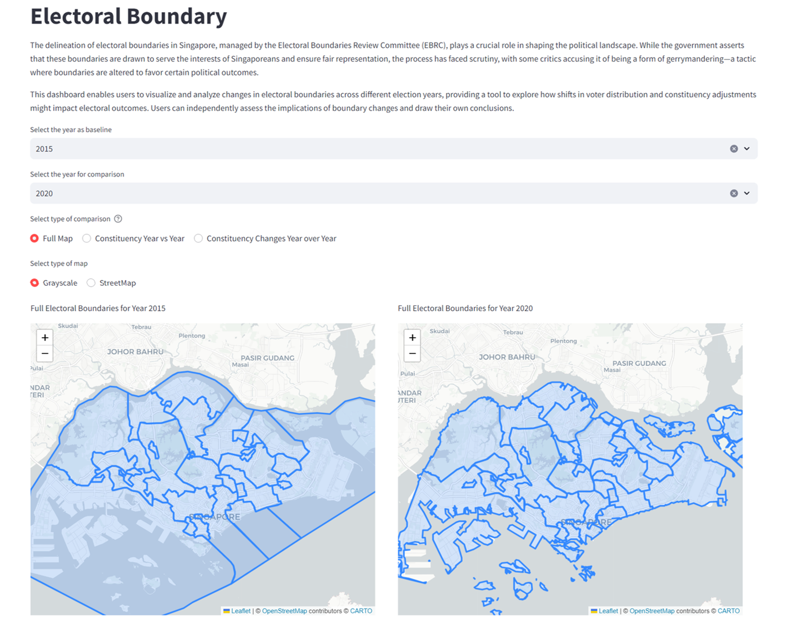Screen dimensions: 786x625
Task: Click the Singapore label on 2020 map
Action: 586,522
